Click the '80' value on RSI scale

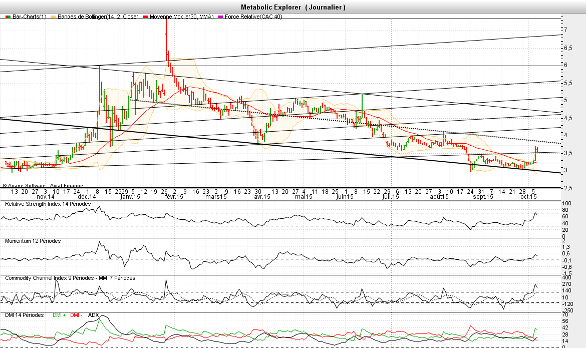click(x=565, y=210)
